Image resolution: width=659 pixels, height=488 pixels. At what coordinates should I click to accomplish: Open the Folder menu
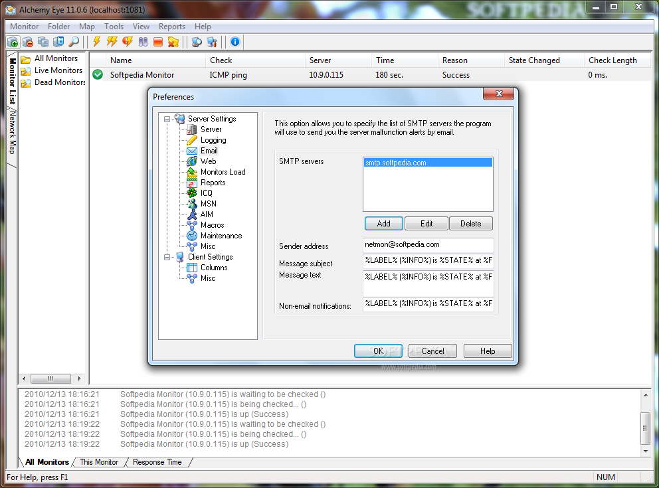[59, 27]
